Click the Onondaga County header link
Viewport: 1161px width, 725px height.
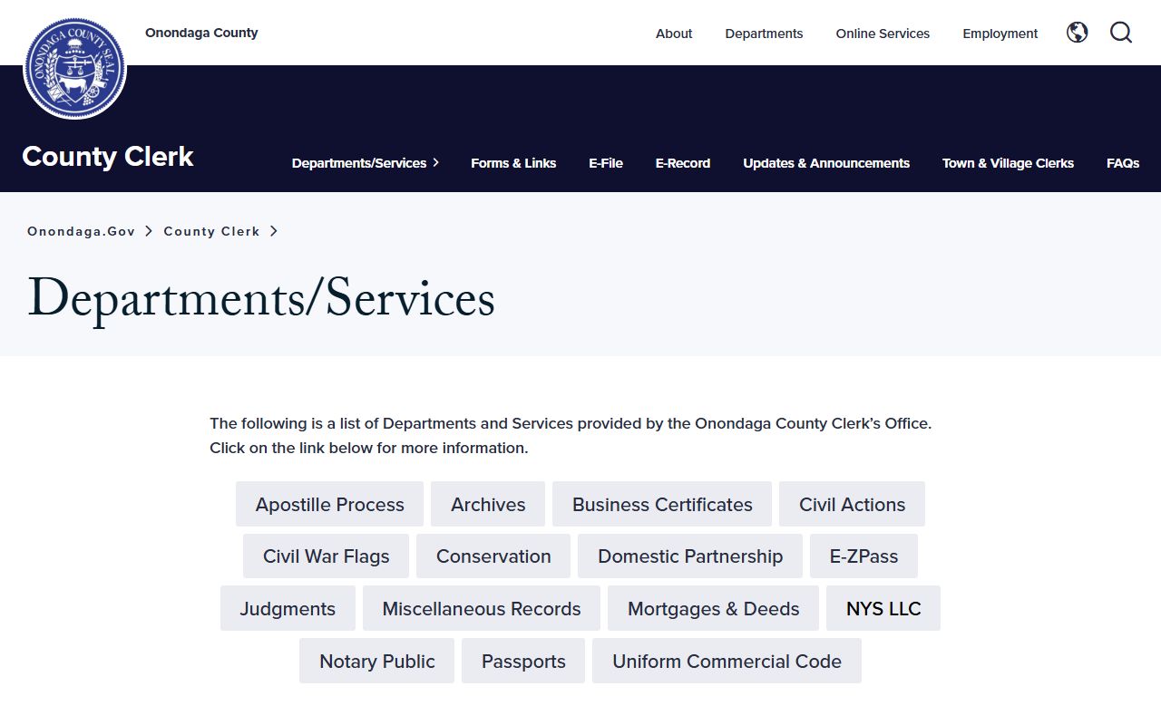tap(201, 33)
